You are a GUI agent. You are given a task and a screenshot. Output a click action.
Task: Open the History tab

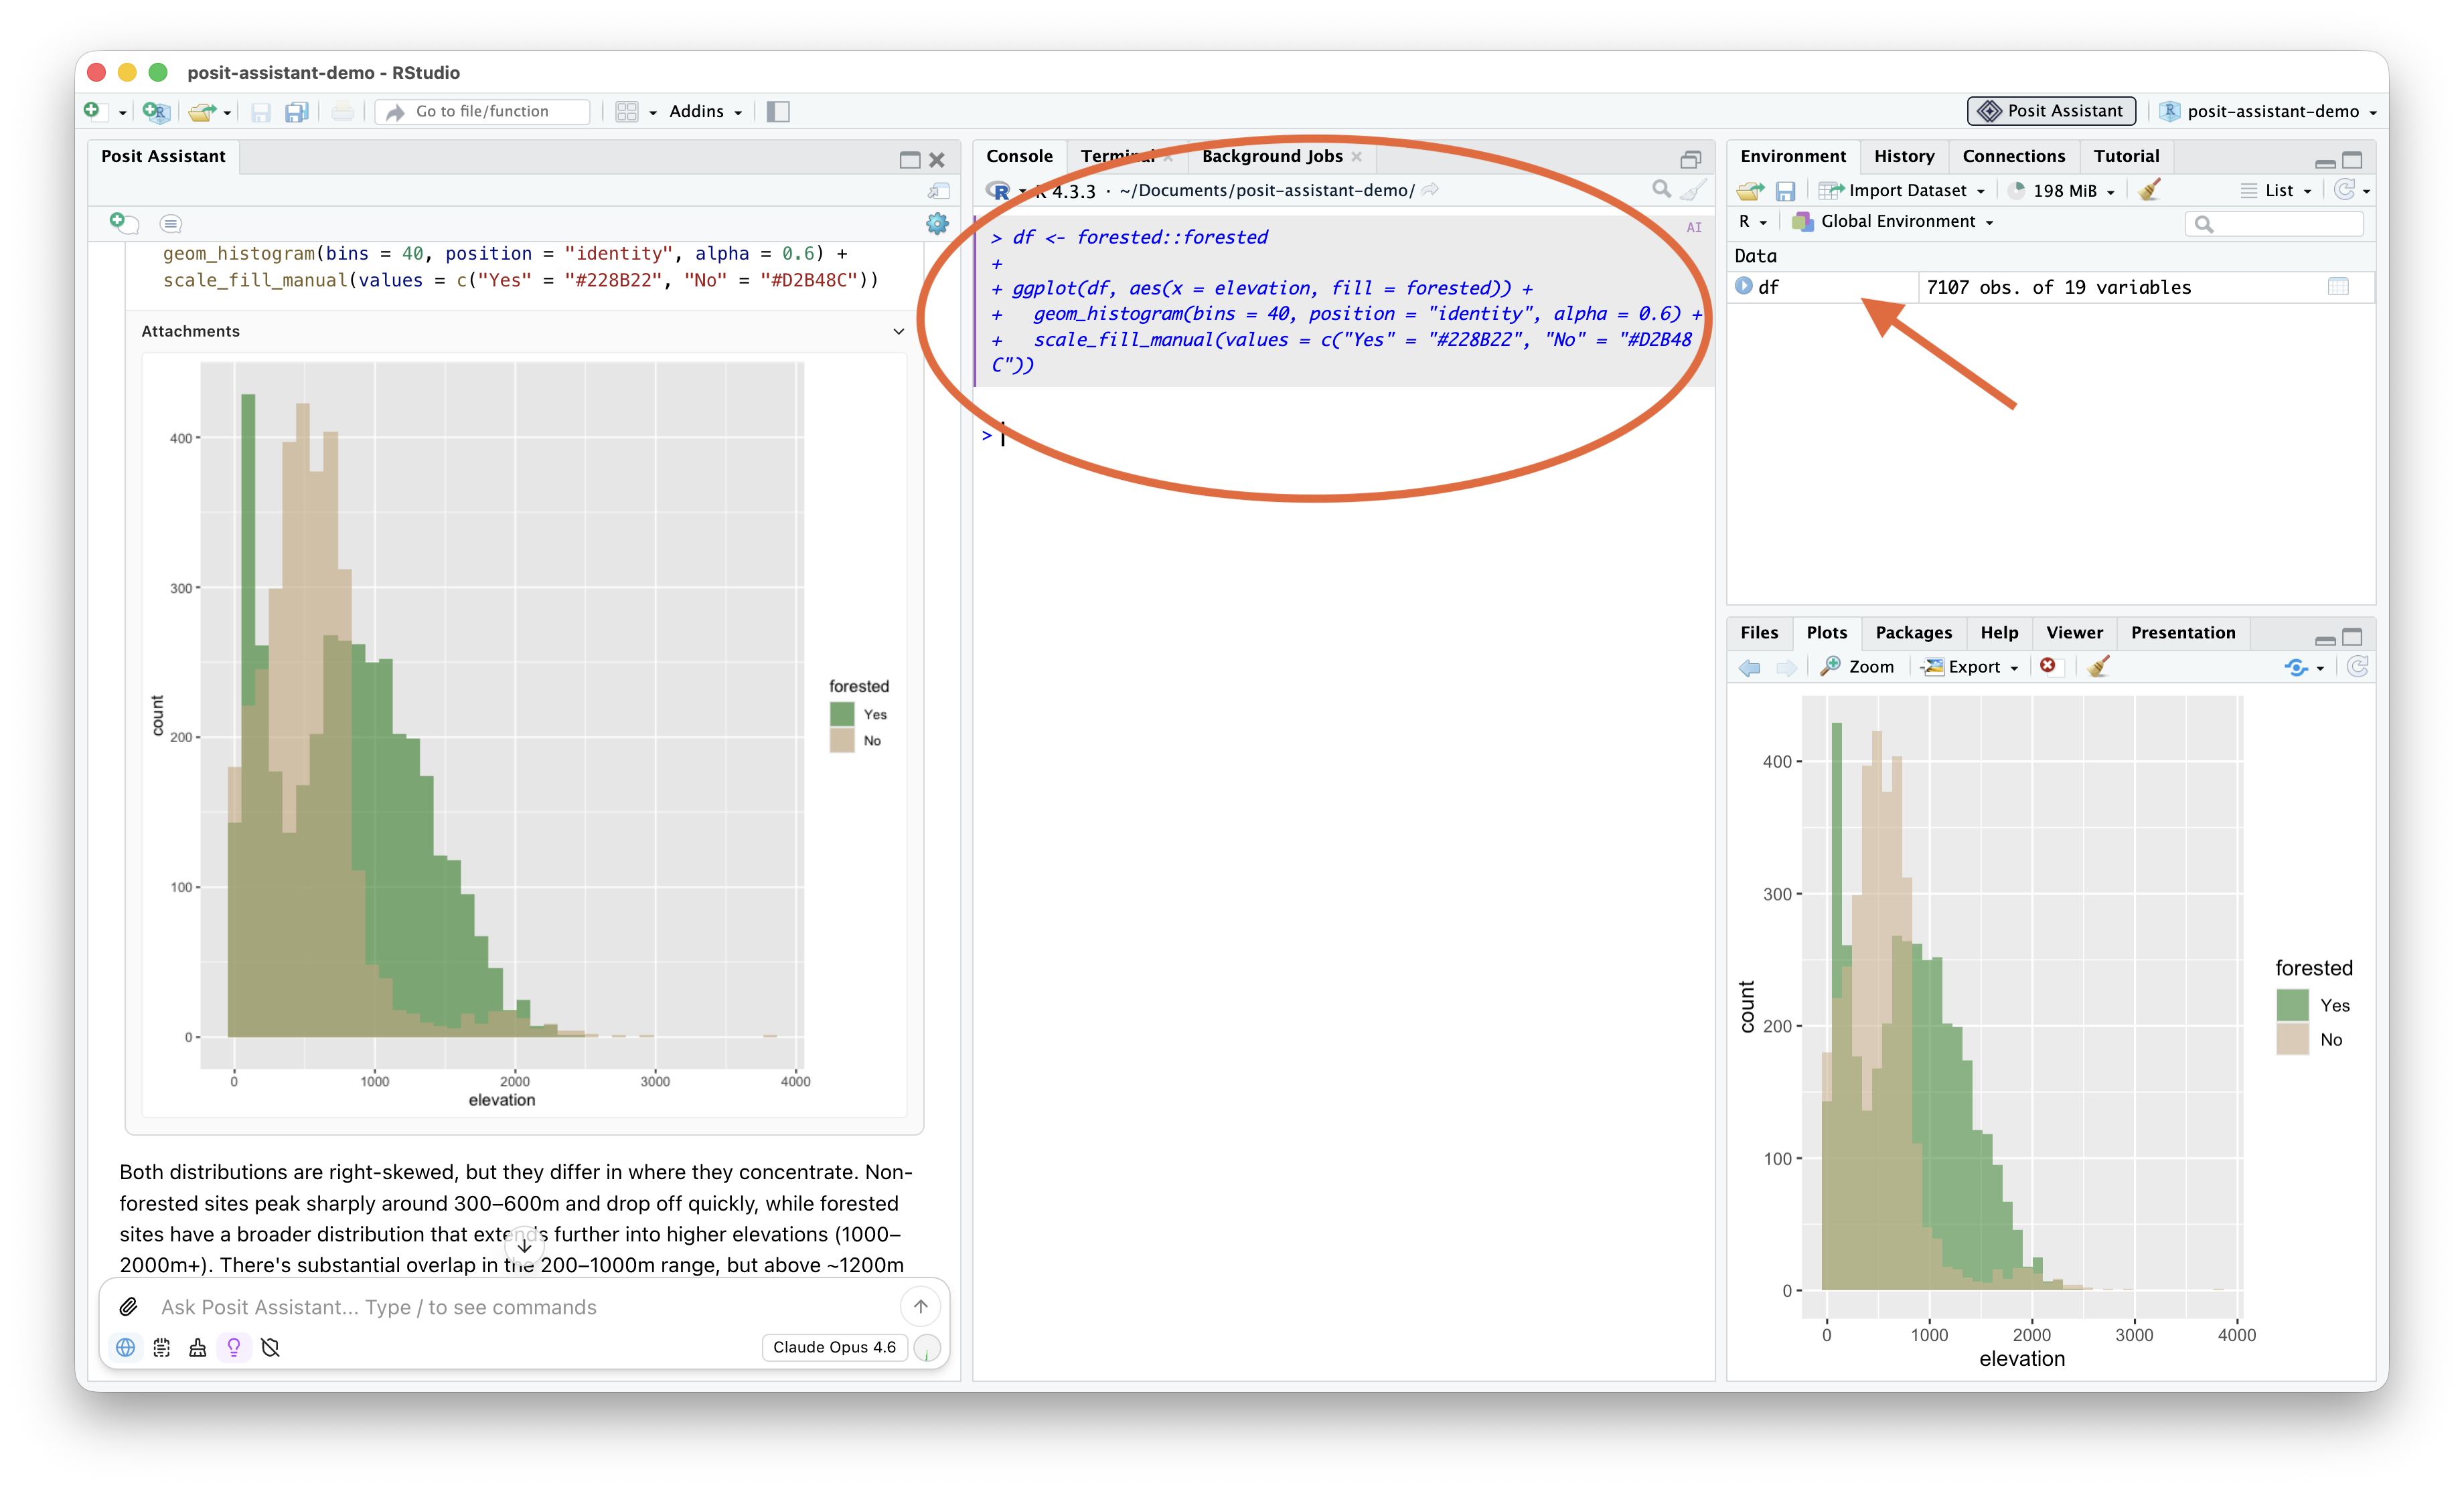coord(1904,156)
